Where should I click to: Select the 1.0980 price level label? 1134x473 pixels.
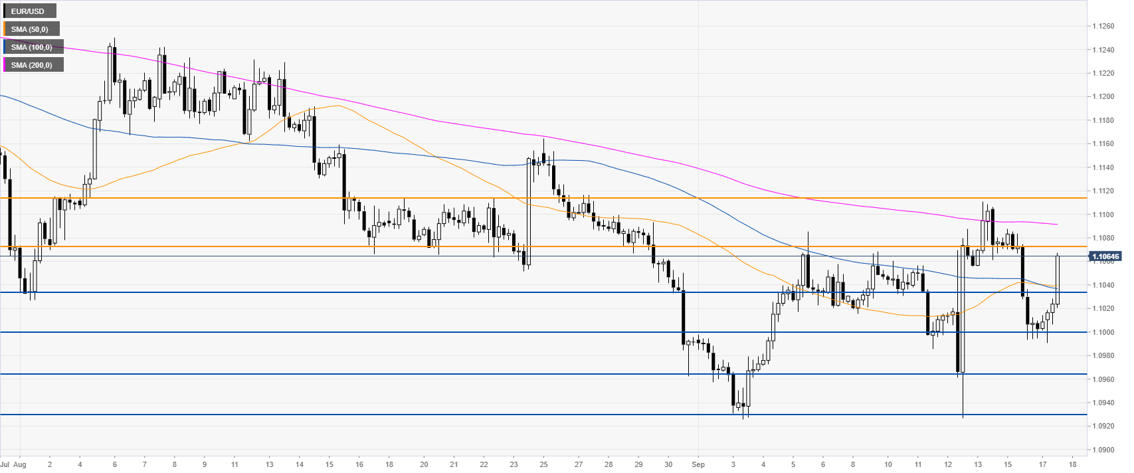1103,355
